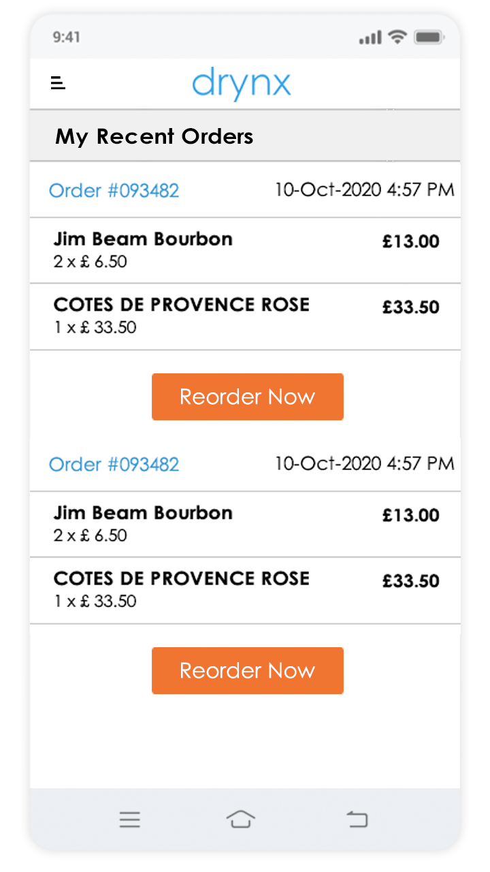The height and width of the screenshot is (872, 490).
Task: Open Android recent apps menu icon
Action: [x=129, y=820]
